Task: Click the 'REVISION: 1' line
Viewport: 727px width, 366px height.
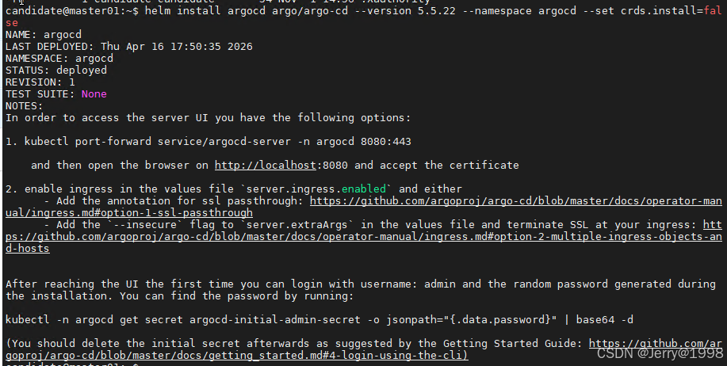Action: [x=40, y=82]
